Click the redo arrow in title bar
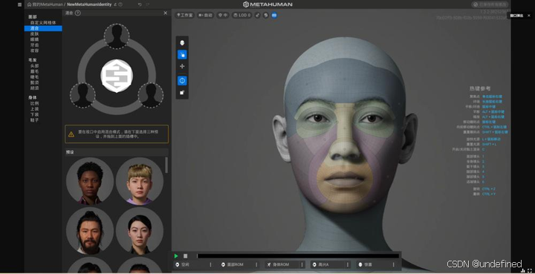Screen dimensions: 535x274 148,4
